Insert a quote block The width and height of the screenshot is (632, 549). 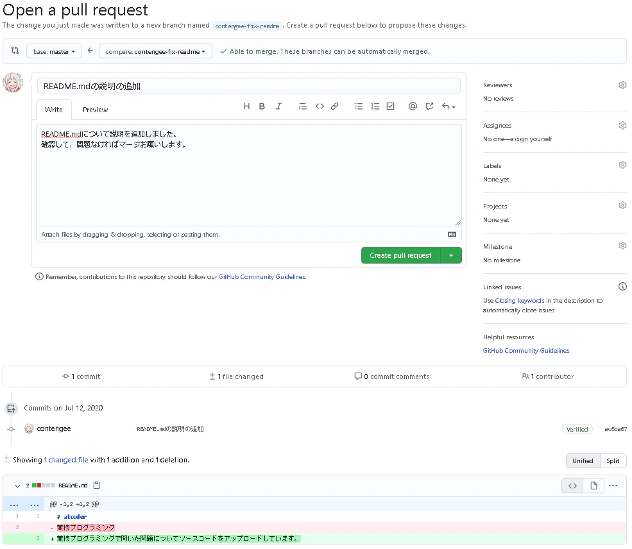303,106
